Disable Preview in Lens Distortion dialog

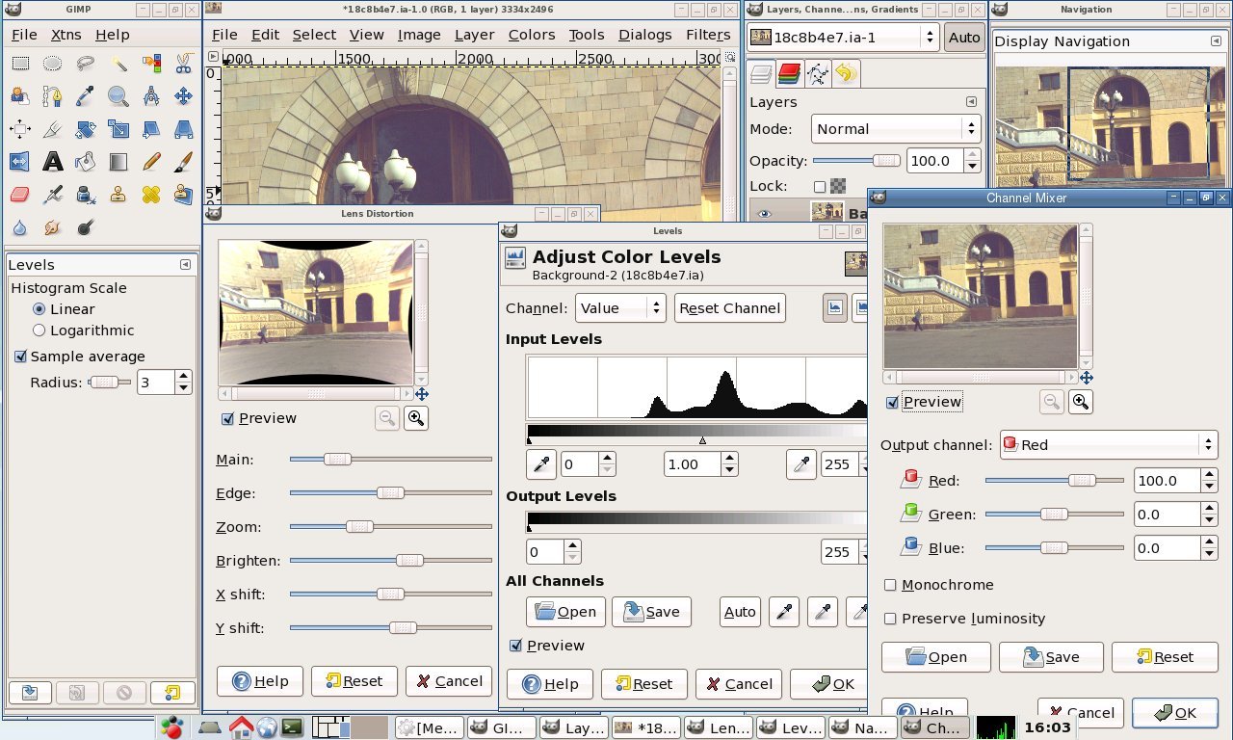point(228,418)
